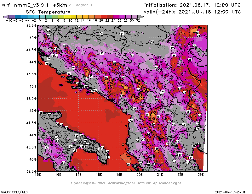252x194 pixels.
Task: Click the '15E' longitude axis label
Action: [x=38, y=175]
